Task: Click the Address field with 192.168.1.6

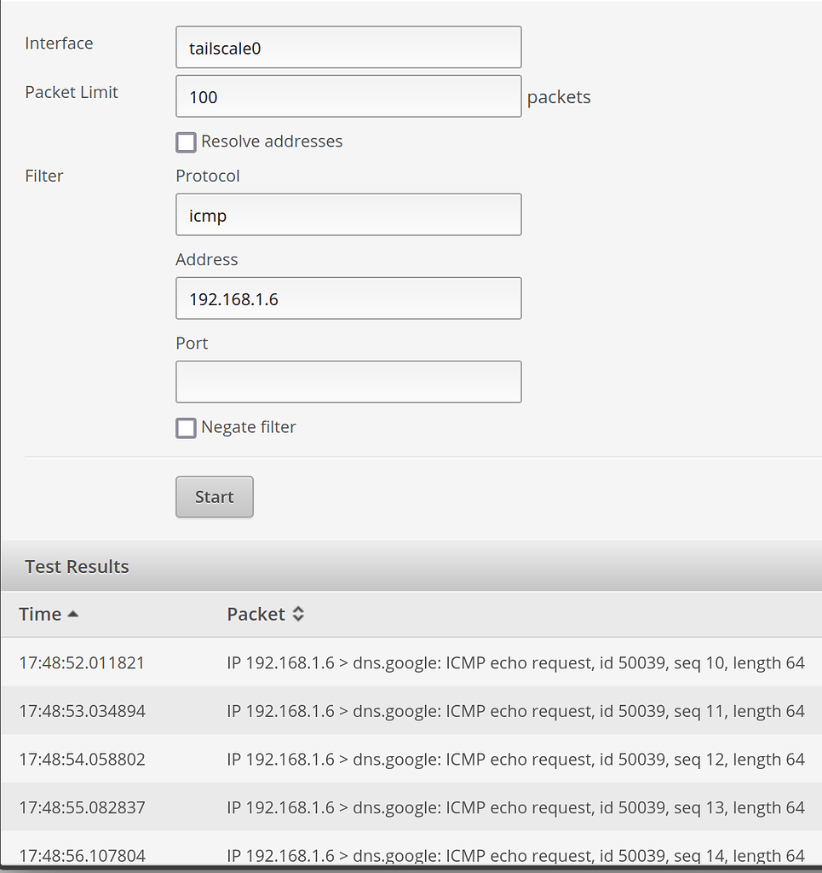Action: tap(348, 298)
